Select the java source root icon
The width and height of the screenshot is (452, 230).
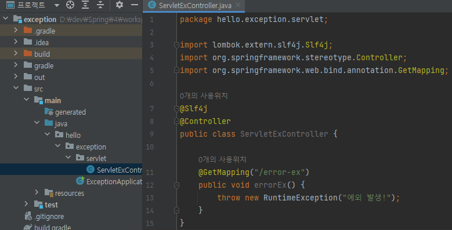(49, 123)
